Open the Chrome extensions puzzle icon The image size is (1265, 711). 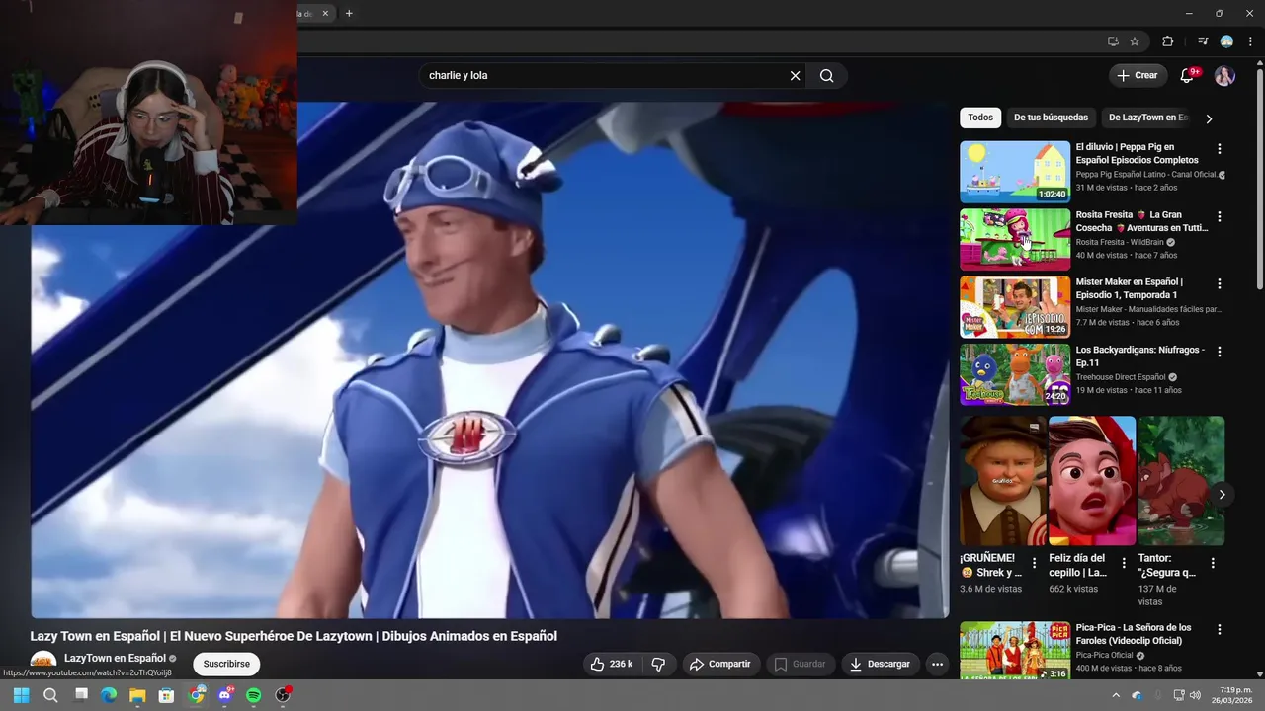click(1167, 41)
